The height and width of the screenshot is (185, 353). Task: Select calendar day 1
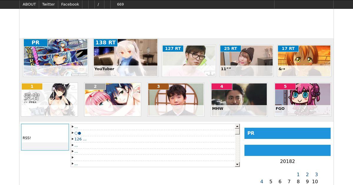click(x=298, y=174)
